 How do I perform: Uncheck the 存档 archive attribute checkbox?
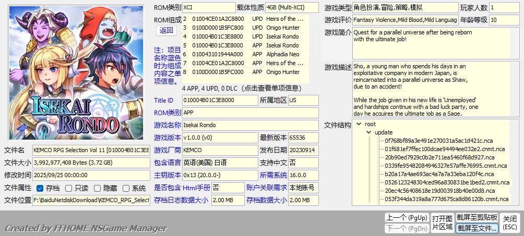point(40,188)
